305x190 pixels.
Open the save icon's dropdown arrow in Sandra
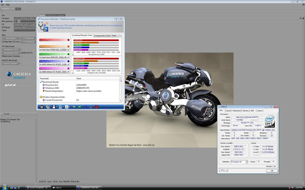[x=57, y=107]
